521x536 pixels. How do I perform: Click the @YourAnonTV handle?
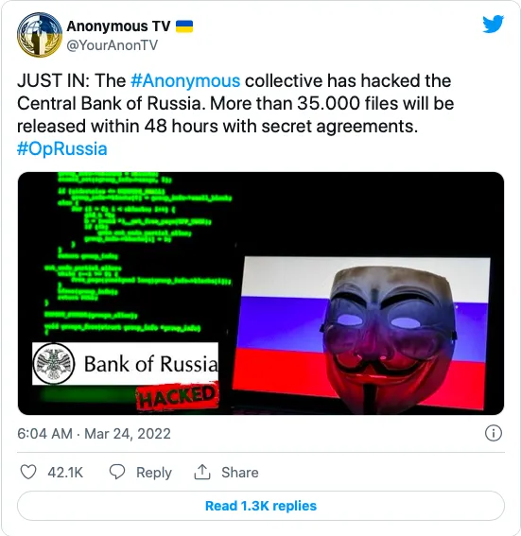113,45
